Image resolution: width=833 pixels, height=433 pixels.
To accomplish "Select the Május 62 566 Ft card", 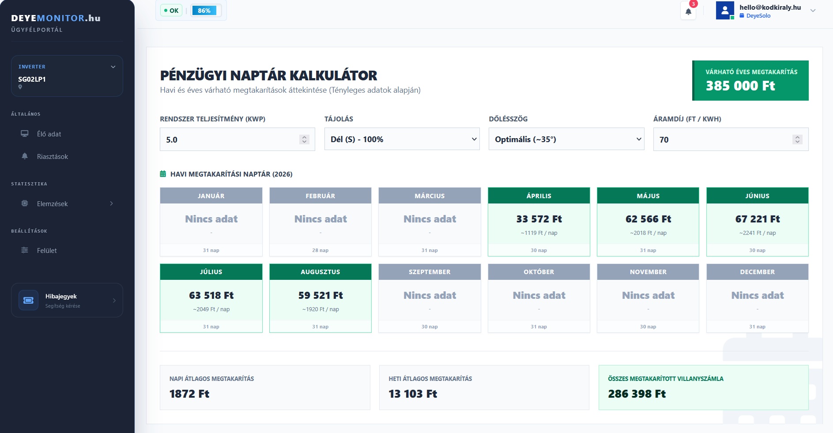I will pos(648,222).
